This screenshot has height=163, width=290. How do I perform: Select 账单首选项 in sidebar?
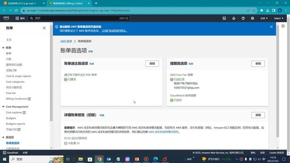tap(13, 143)
